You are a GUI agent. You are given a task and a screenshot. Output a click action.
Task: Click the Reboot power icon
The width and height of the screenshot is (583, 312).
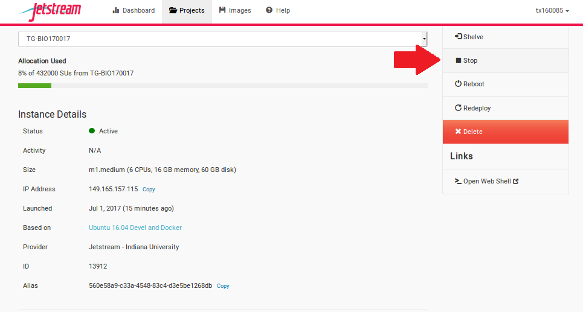[458, 83]
